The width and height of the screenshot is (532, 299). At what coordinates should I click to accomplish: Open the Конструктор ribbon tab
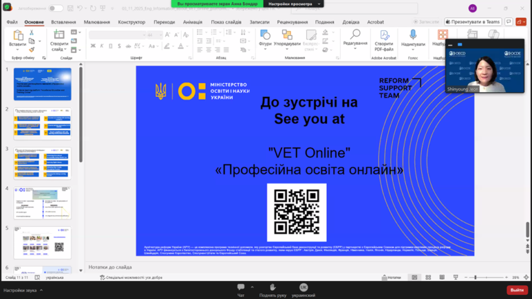(132, 22)
